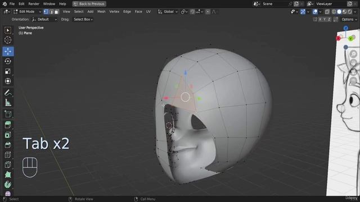Select the Extrude Region tool
Viewport: 360px width, 202px height.
coord(8,125)
